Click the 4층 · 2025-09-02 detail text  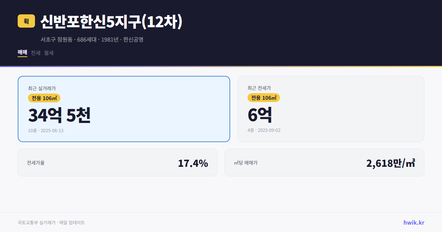coord(263,130)
